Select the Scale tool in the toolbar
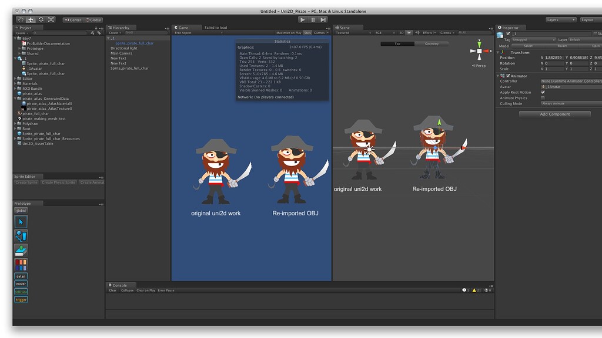 click(x=51, y=19)
